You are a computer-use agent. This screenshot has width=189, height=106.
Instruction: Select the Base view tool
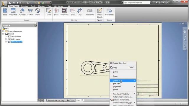[5, 12]
